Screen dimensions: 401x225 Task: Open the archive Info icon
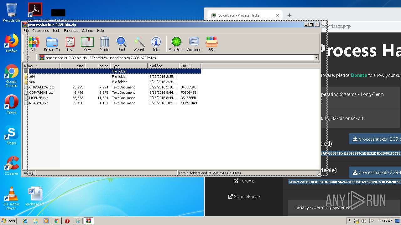tap(156, 44)
